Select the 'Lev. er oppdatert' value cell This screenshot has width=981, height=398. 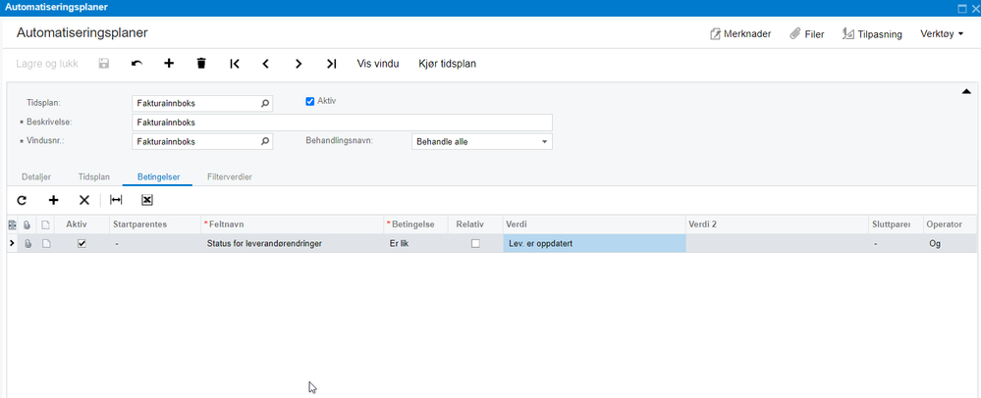click(x=594, y=244)
